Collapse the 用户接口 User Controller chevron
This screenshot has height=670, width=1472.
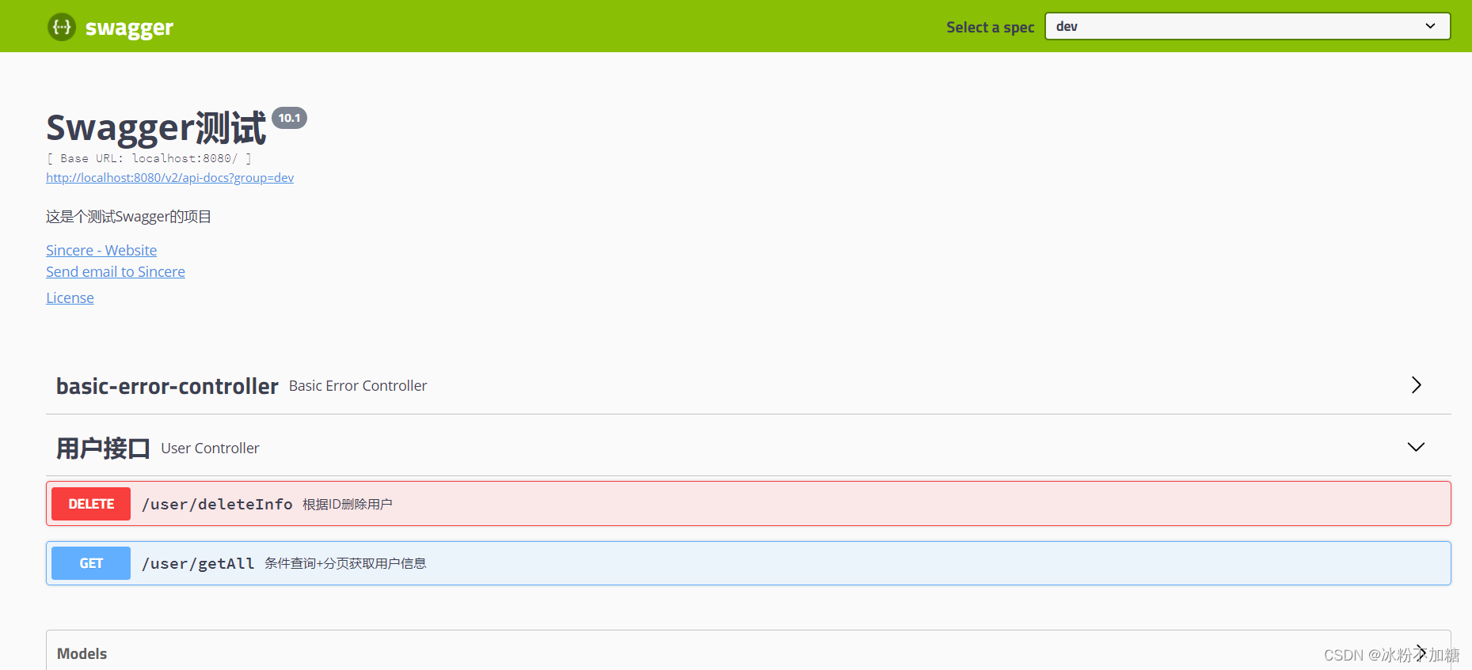coord(1416,447)
